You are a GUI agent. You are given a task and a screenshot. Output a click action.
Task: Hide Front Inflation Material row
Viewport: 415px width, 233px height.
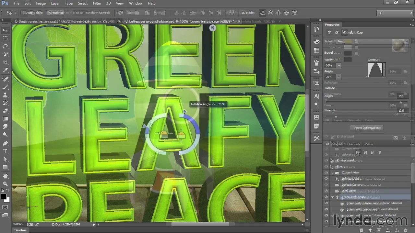click(326, 203)
